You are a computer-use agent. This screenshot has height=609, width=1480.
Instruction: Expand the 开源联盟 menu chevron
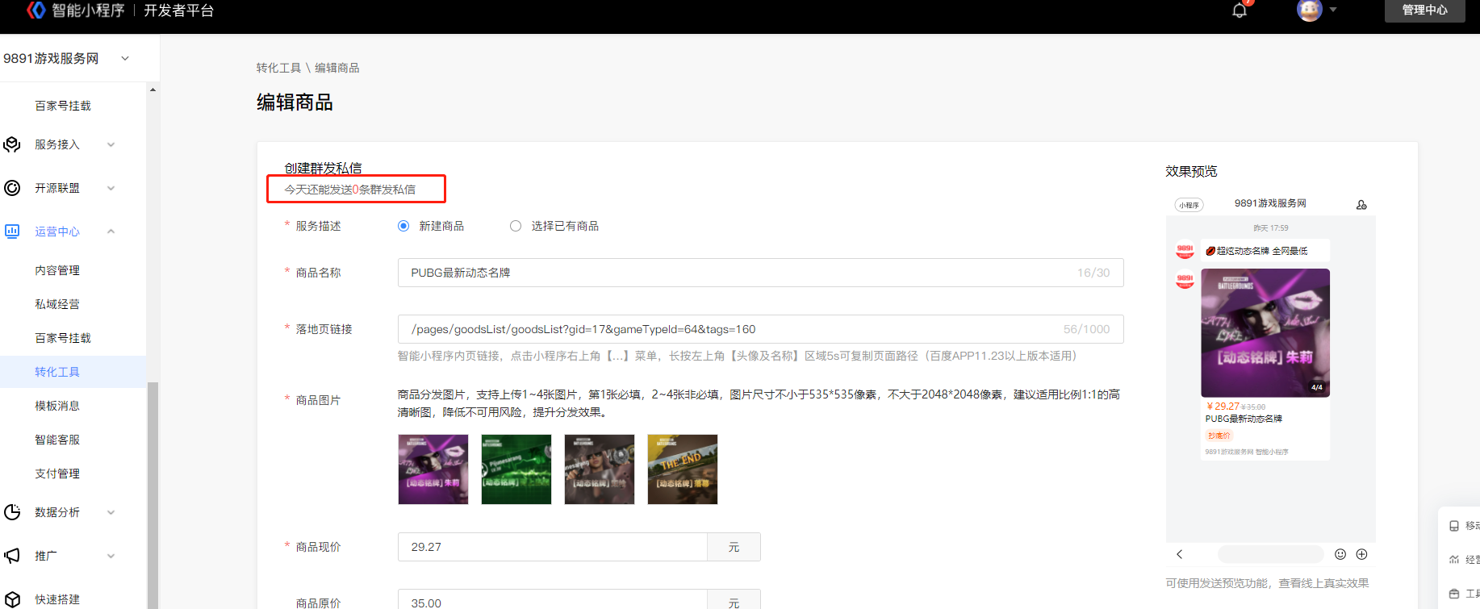111,189
